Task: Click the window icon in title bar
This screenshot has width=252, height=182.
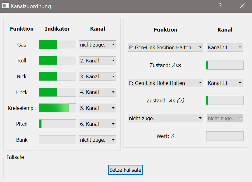Action: 5,6
